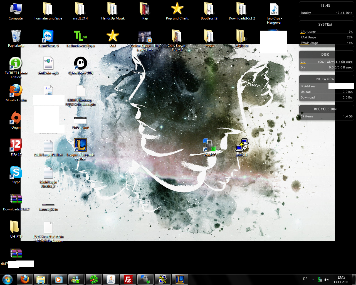Click the Windows Start button
Viewport: 356px width, 285px height.
pos(8,279)
